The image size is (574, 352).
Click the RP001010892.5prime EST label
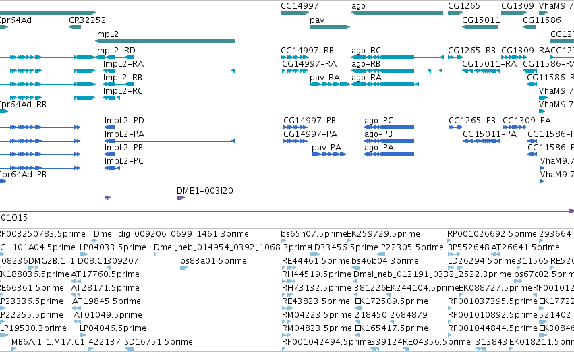click(x=493, y=316)
